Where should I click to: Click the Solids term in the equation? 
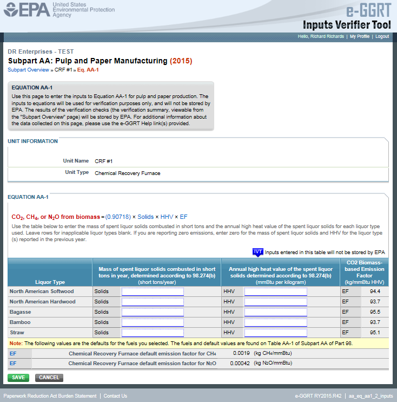pos(145,217)
